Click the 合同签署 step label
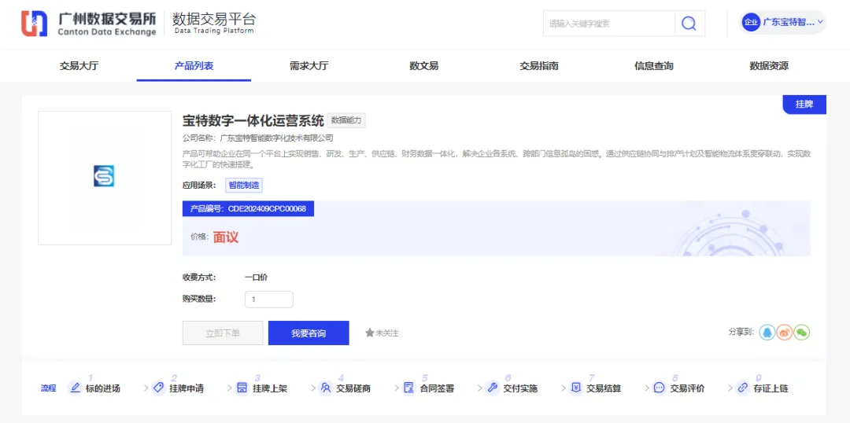This screenshot has height=423, width=850. [437, 388]
